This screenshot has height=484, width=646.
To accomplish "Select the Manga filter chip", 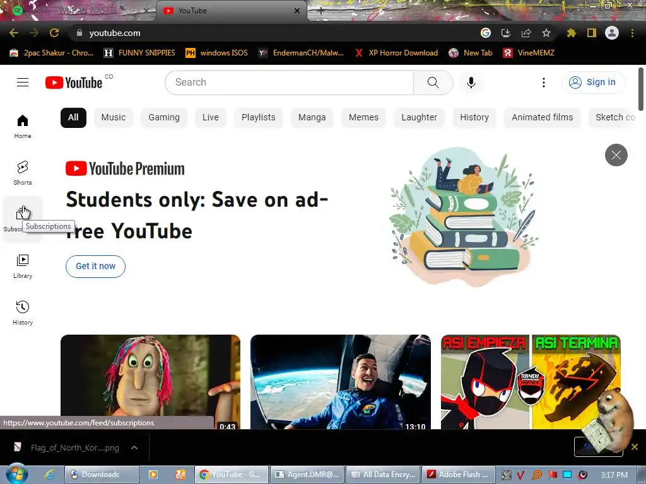I will (x=312, y=118).
